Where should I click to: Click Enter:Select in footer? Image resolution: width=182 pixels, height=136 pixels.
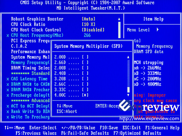43,128
